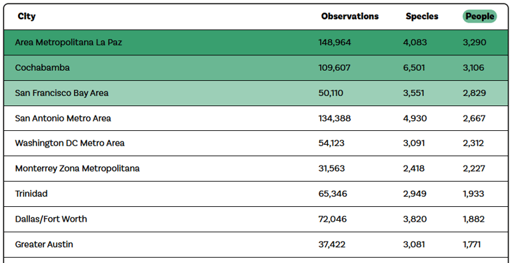
Task: Click San Francisco people count 2,829
Action: pyautogui.click(x=474, y=93)
